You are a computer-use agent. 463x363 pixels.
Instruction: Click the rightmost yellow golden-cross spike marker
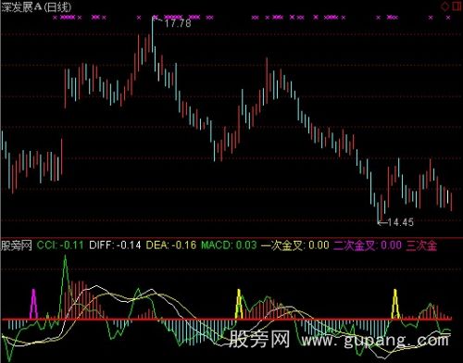pos(395,304)
